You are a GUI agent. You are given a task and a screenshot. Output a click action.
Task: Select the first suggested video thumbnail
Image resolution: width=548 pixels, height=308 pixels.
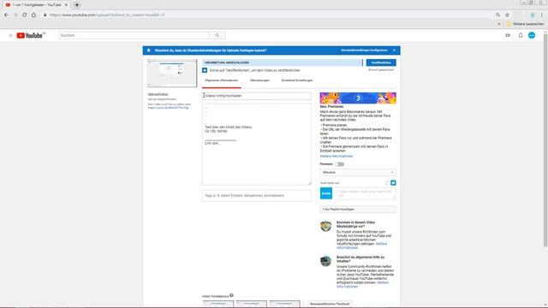point(218,305)
